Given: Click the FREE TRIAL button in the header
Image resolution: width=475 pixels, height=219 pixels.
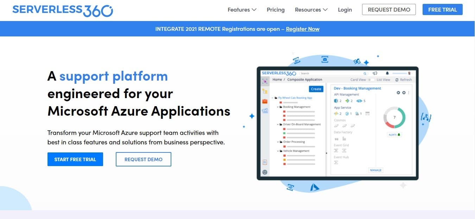Looking at the screenshot, I should pyautogui.click(x=442, y=9).
